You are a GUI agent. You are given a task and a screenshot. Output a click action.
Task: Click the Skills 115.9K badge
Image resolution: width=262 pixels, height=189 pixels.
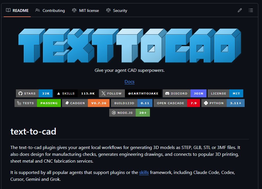tap(76, 93)
